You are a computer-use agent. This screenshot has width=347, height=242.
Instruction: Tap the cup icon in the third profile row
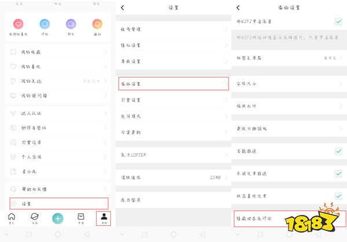click(x=13, y=81)
